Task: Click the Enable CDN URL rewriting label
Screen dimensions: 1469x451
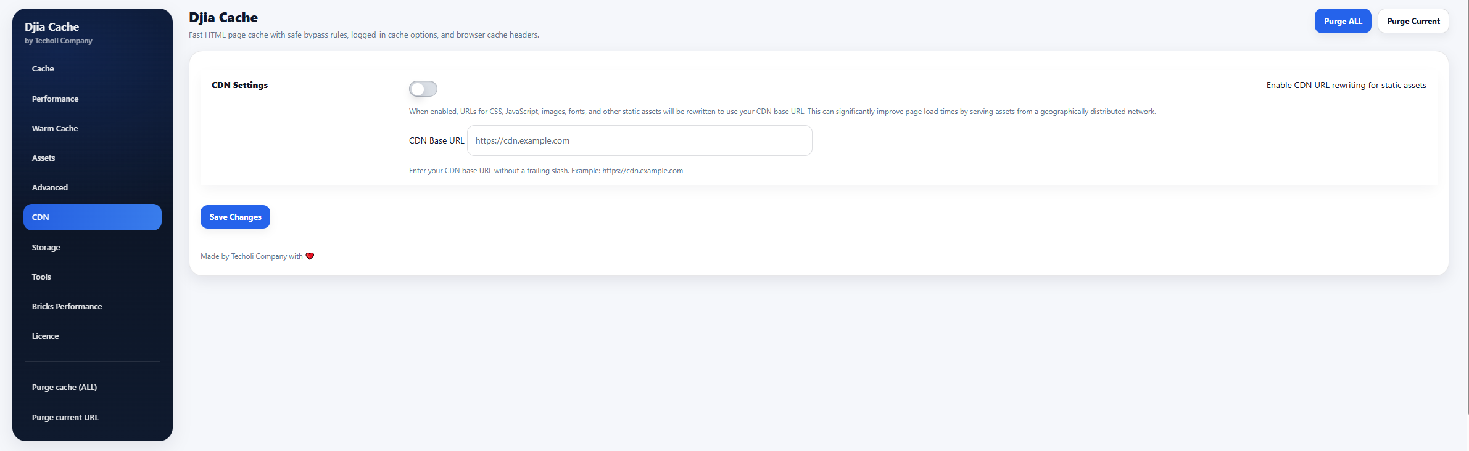Action: (1346, 85)
